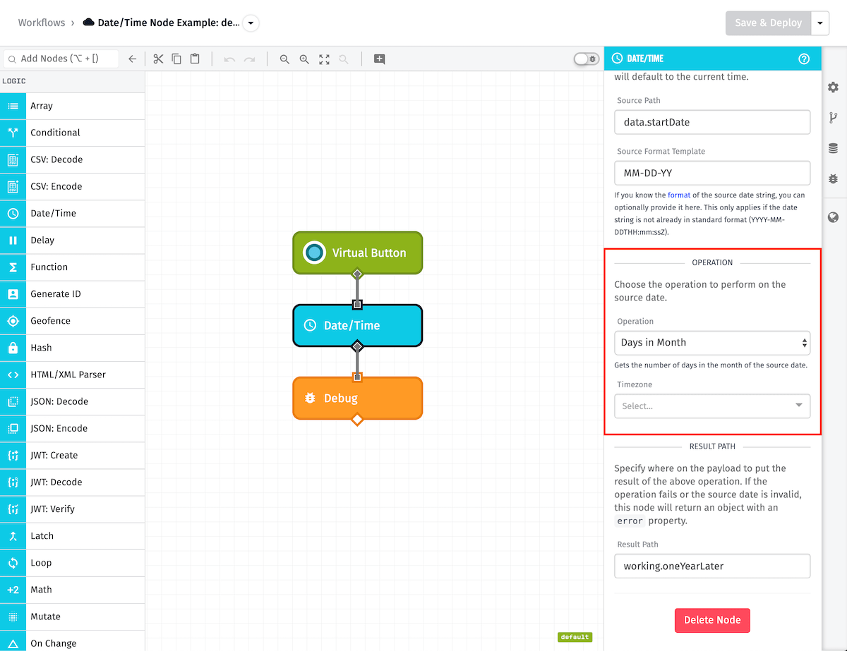Open the Save & Deploy dropdown caret
The width and height of the screenshot is (847, 651).
click(819, 23)
